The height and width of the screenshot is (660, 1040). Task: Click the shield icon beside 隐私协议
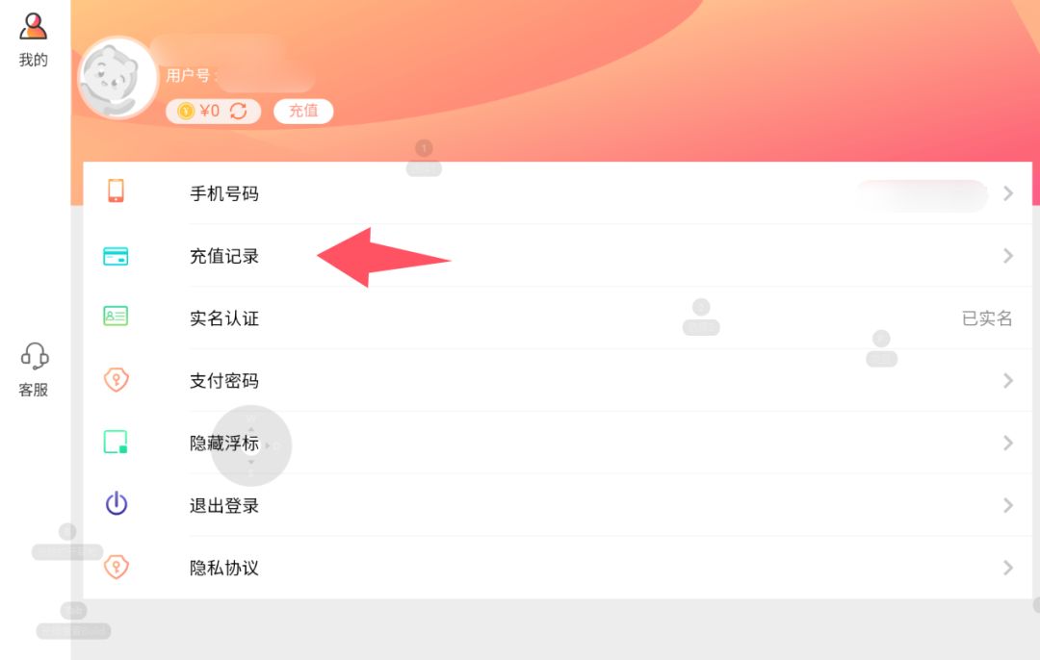click(x=117, y=567)
